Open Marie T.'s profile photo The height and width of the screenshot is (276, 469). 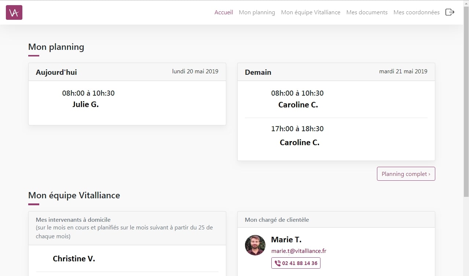click(x=255, y=245)
